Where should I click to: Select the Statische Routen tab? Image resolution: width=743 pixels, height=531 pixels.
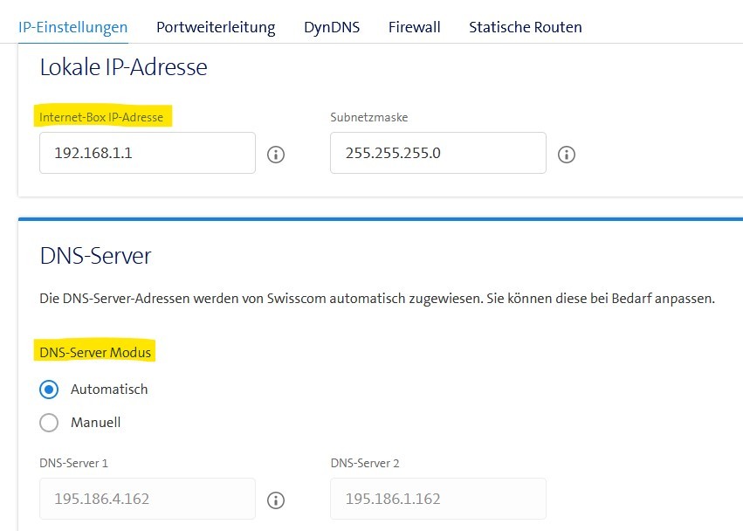coord(525,27)
